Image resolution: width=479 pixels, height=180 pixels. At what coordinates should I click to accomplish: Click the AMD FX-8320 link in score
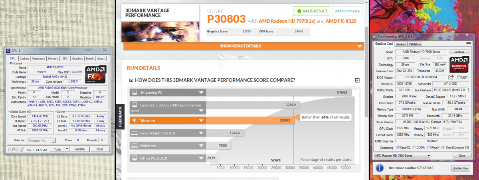[x=341, y=21]
